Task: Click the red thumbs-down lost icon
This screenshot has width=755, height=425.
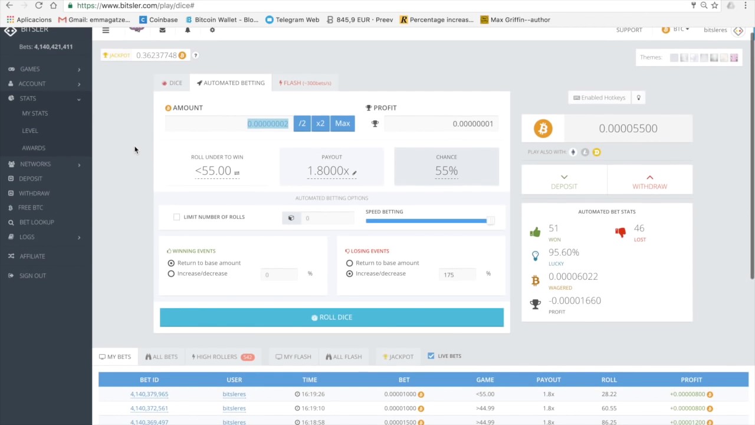Action: click(620, 233)
